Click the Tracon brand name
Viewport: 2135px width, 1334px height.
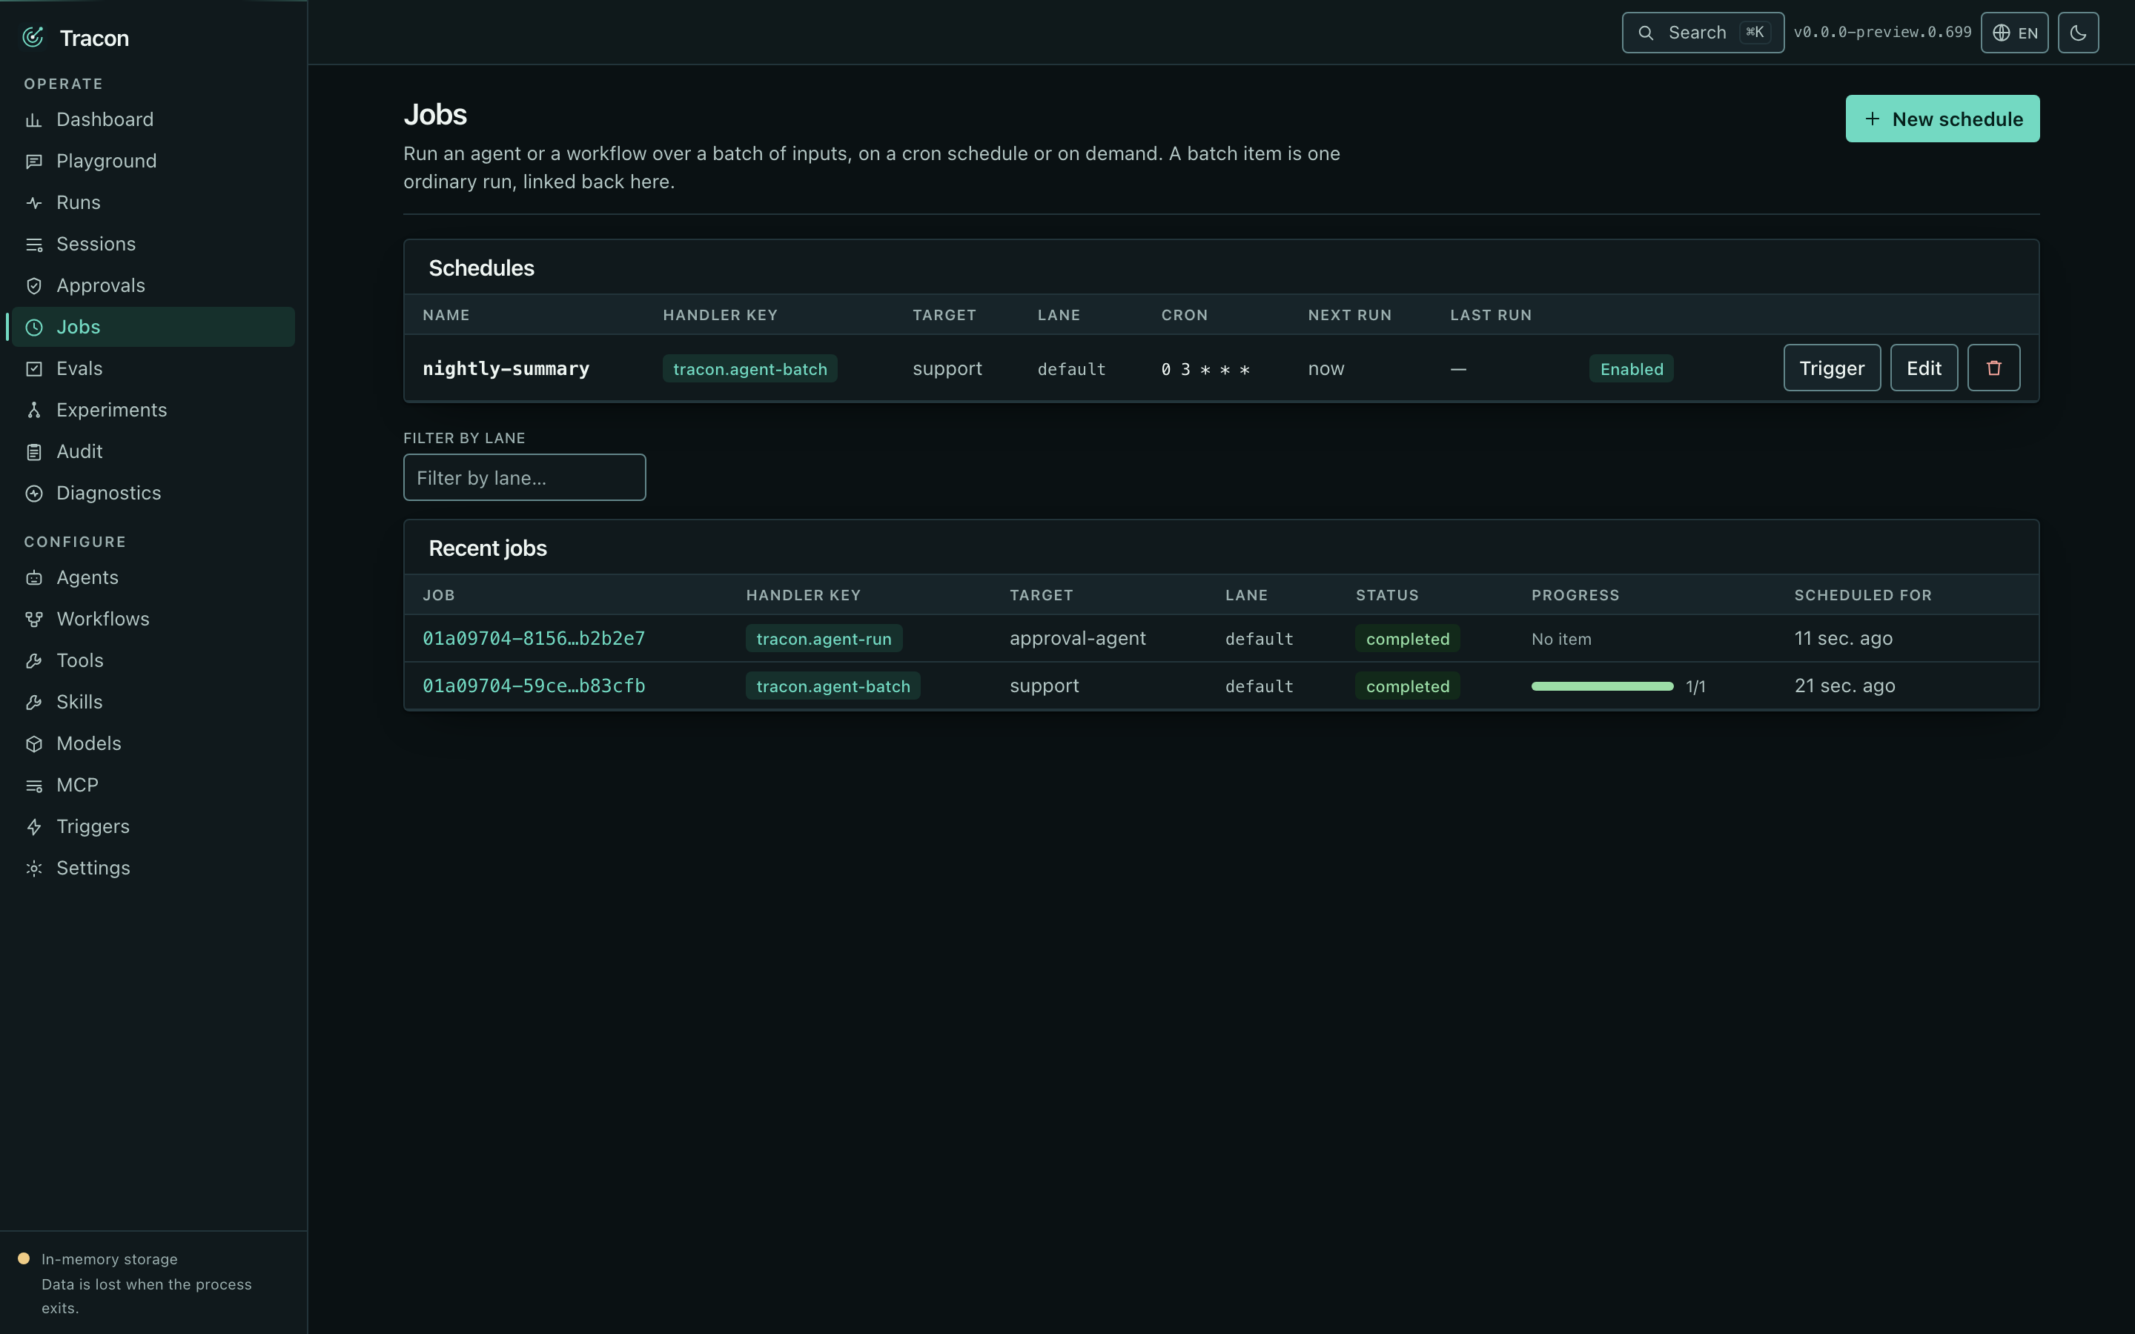(x=94, y=38)
